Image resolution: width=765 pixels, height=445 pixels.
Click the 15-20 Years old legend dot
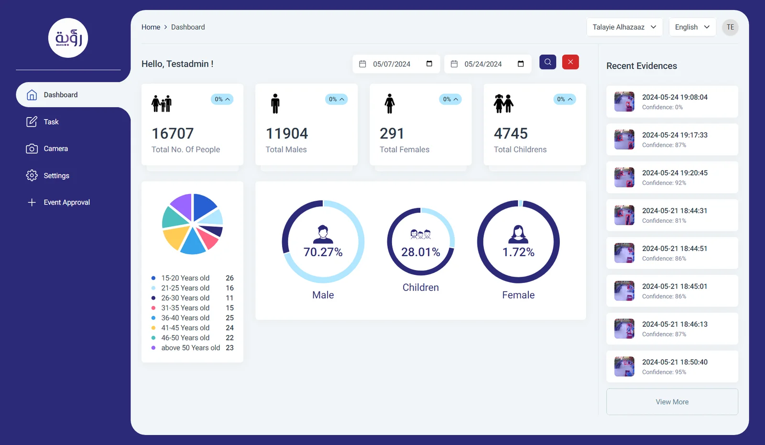[x=153, y=278]
